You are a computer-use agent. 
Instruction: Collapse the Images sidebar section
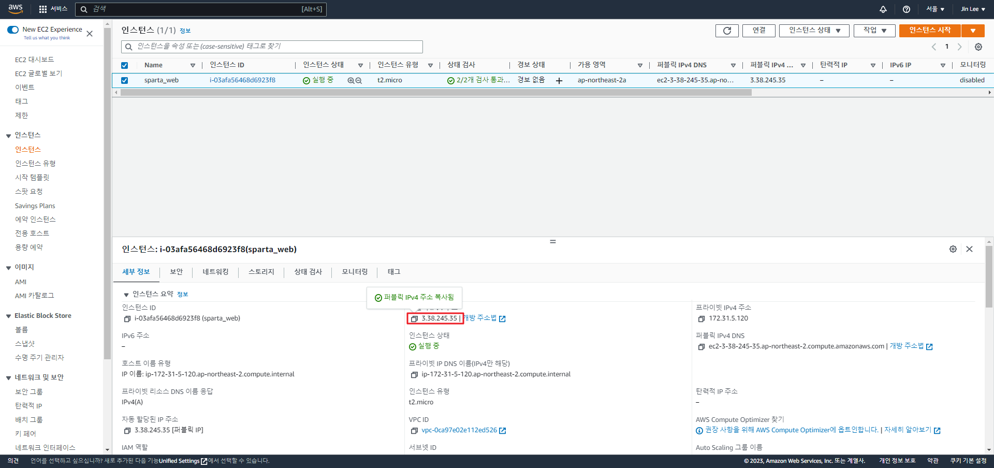8,268
